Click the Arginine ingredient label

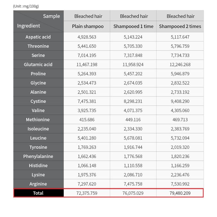(38, 184)
